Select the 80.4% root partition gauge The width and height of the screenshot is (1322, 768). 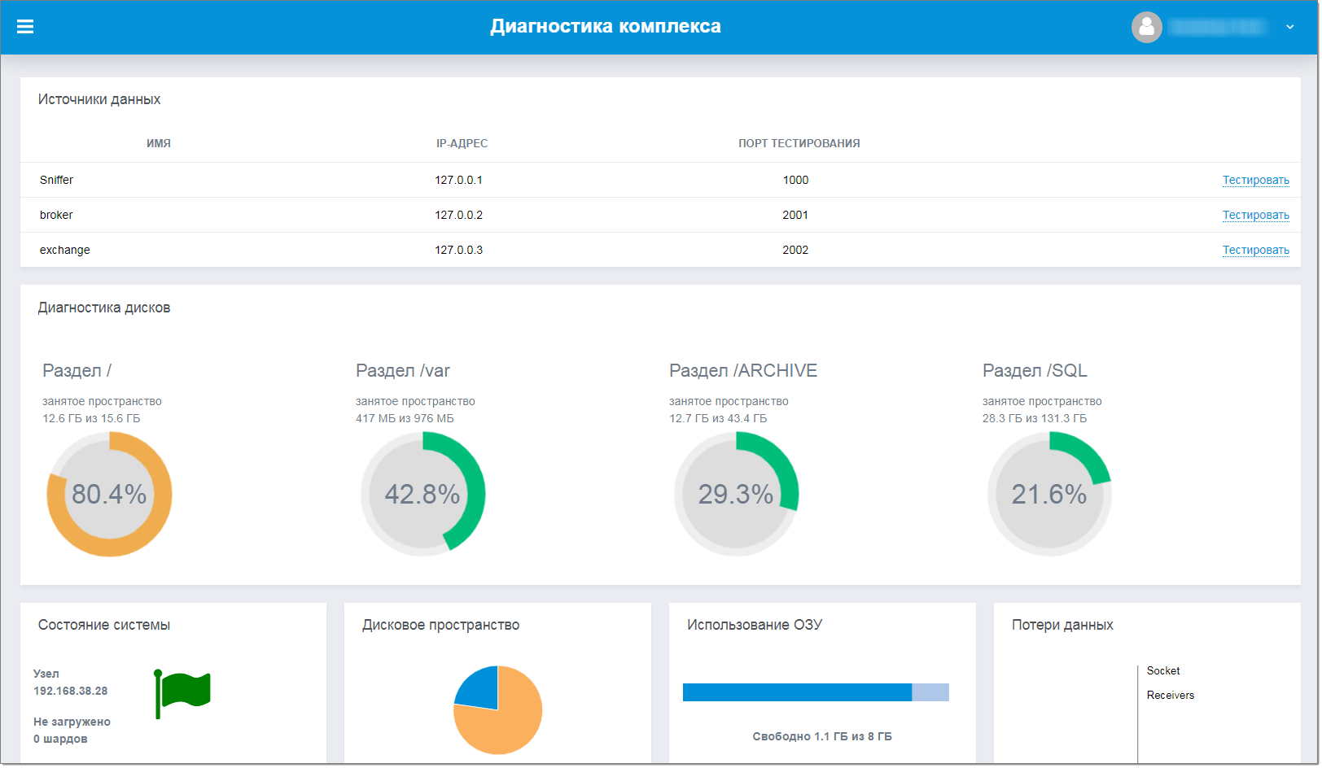(109, 494)
